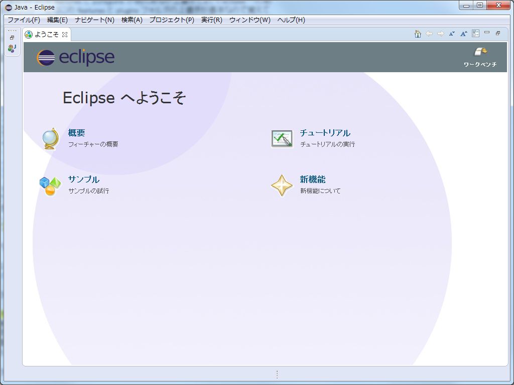This screenshot has width=514, height=385.
Task: Go to the Welcome home page icon
Action: click(418, 34)
